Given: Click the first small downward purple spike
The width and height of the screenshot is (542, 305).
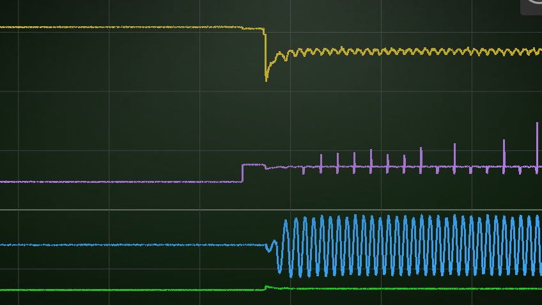Looking at the screenshot, I should click(304, 171).
